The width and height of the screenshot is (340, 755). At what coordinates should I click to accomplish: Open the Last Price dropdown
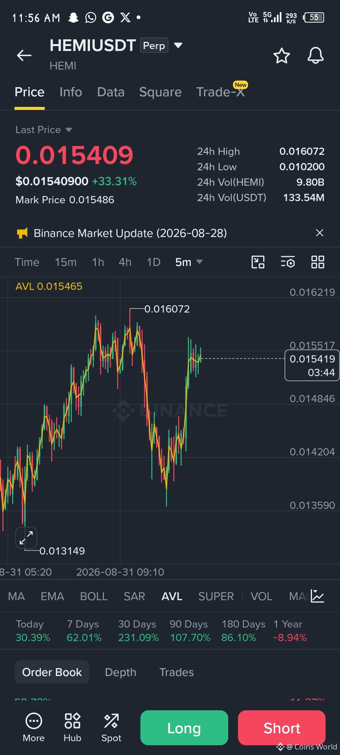point(44,130)
